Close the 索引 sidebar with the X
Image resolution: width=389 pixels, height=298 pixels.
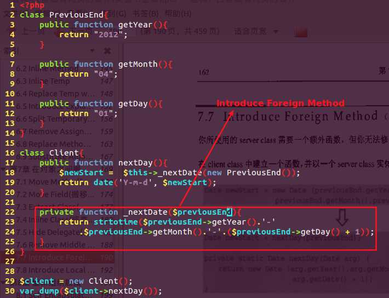pos(107,51)
